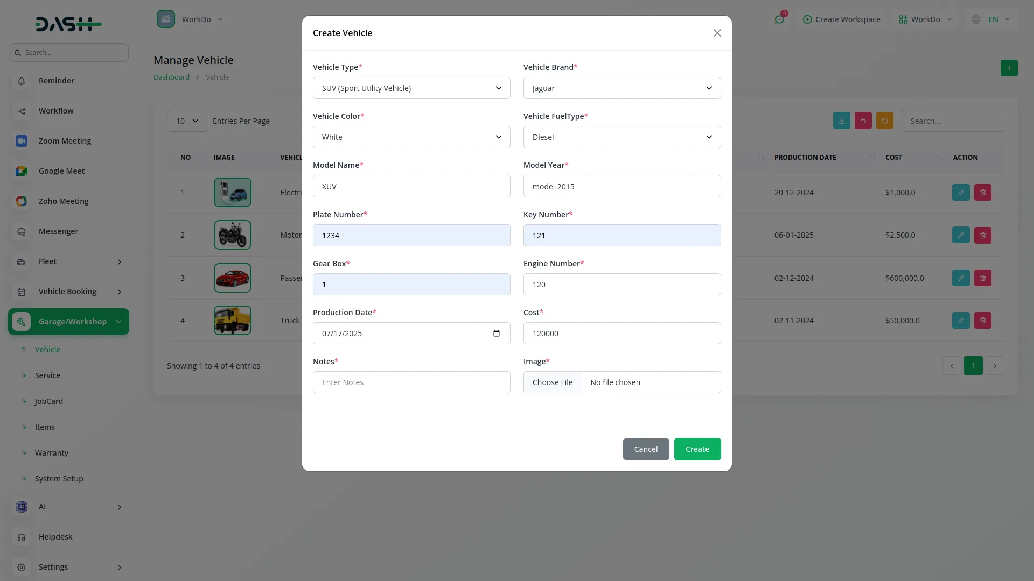Click the green plus icon to add
Viewport: 1034px width, 581px height.
1009,68
